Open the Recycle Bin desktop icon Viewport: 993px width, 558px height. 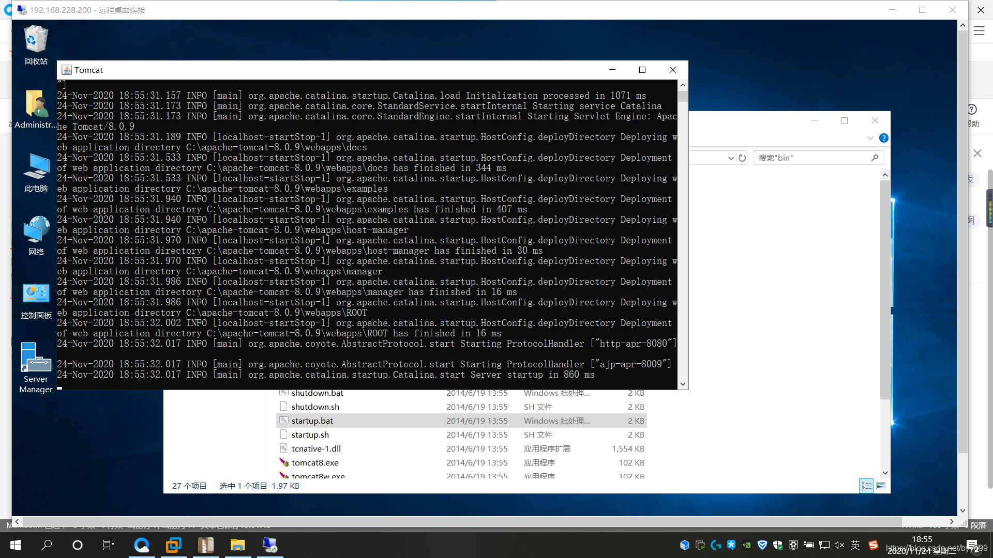36,45
